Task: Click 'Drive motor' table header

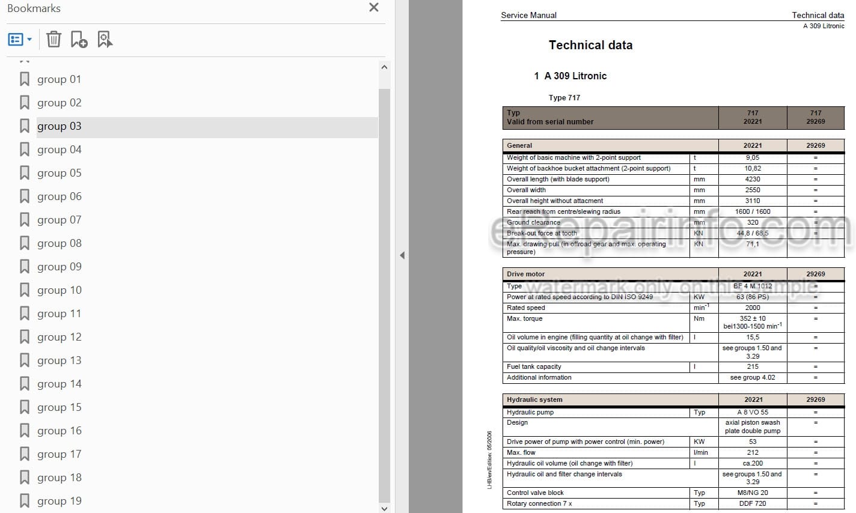Action: click(525, 274)
